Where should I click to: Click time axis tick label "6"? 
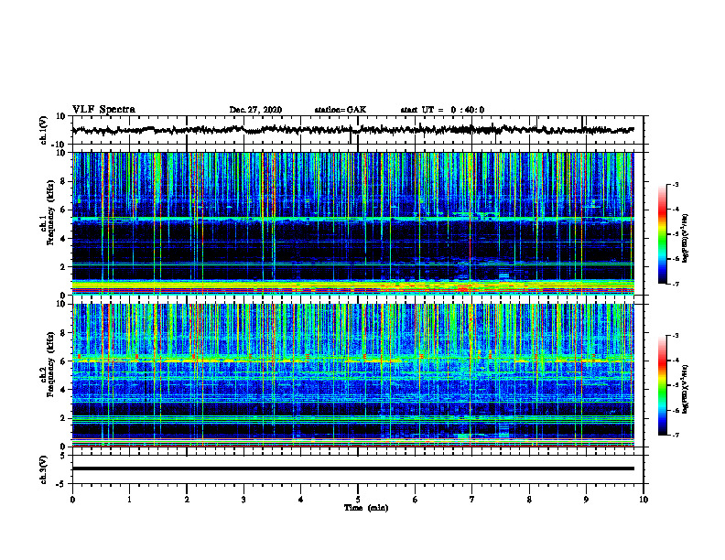(x=416, y=500)
